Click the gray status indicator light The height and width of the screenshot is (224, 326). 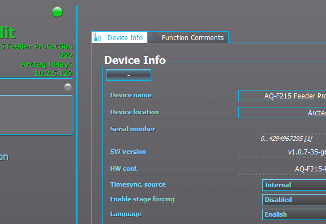point(68,87)
